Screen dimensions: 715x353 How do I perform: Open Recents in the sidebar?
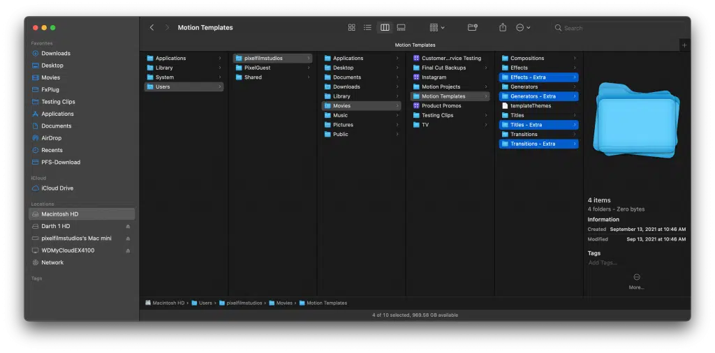pyautogui.click(x=52, y=150)
